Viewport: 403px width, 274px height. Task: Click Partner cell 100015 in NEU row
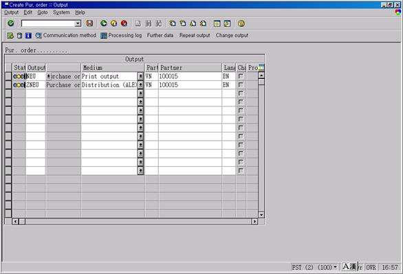point(190,76)
